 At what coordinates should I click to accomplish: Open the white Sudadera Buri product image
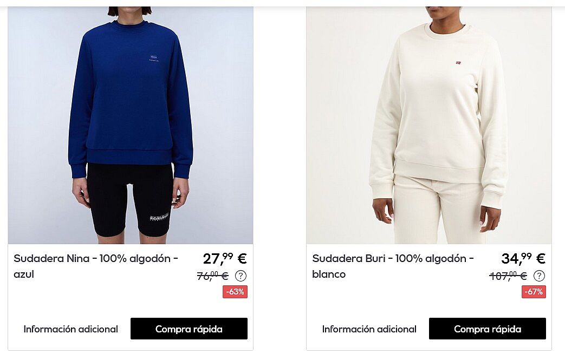coord(429,125)
